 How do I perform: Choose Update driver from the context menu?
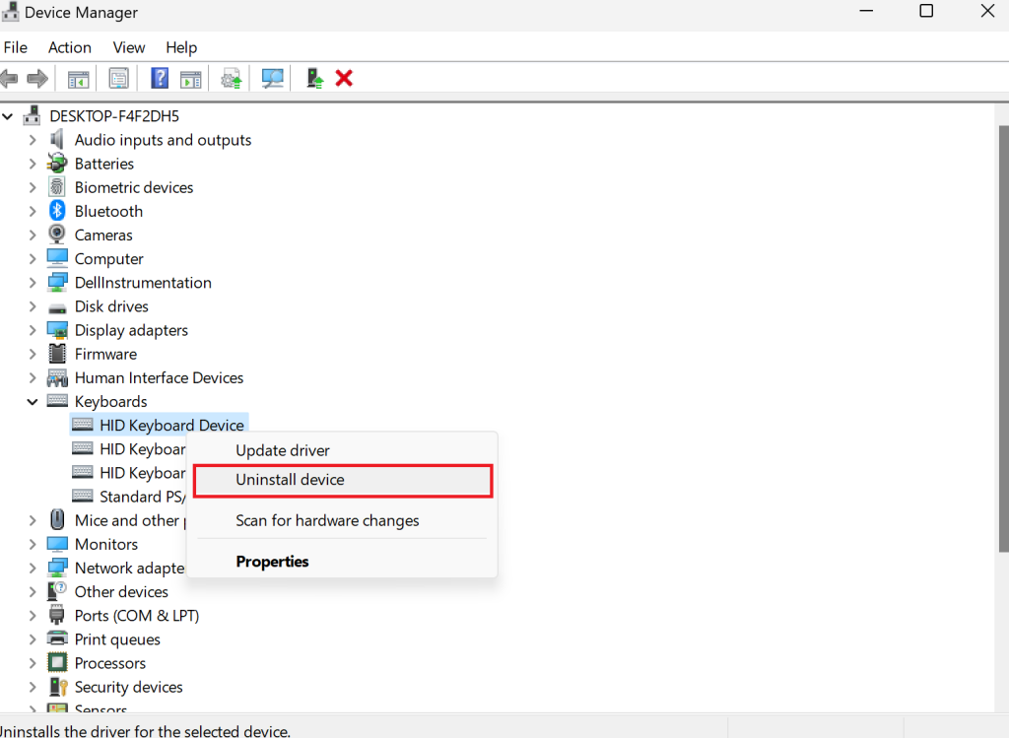pos(285,450)
